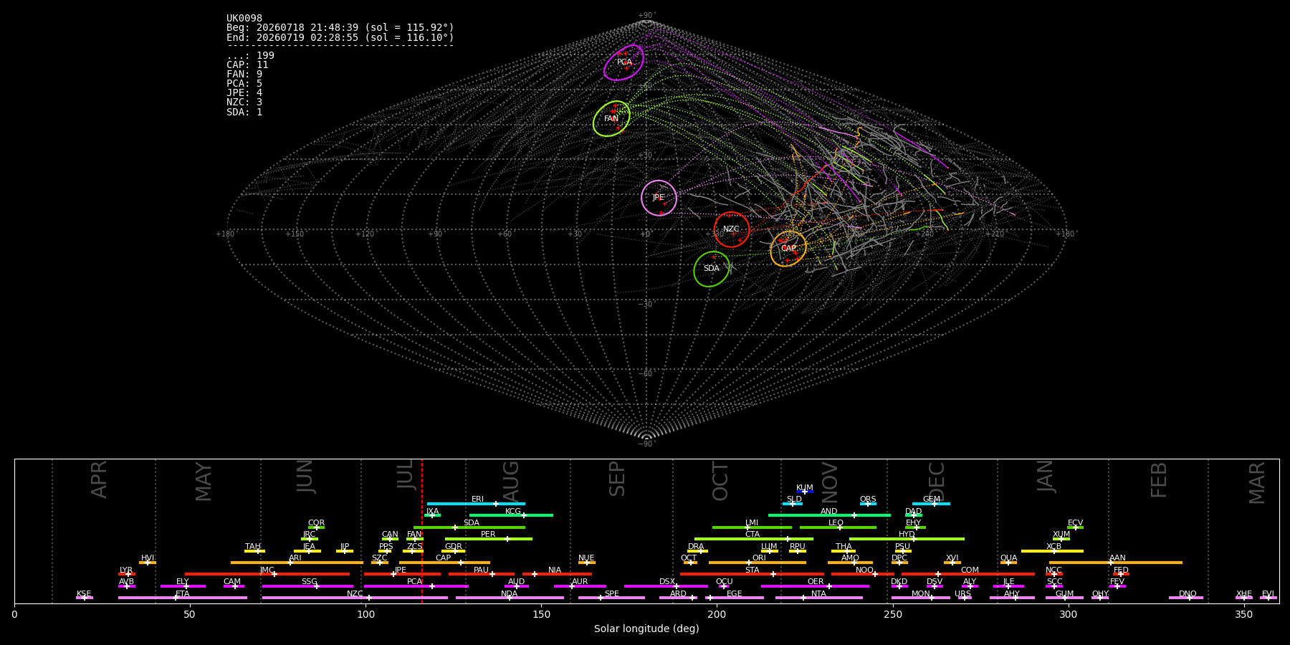This screenshot has width=1290, height=645.
Task: Click the red JPE bar in timeline
Action: (402, 574)
